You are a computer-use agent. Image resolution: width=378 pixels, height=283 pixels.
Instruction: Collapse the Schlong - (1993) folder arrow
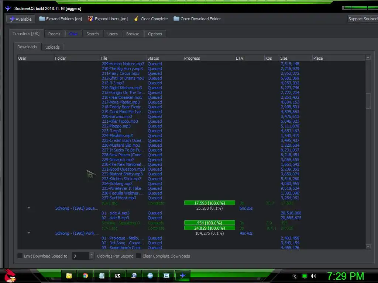pyautogui.click(x=29, y=208)
